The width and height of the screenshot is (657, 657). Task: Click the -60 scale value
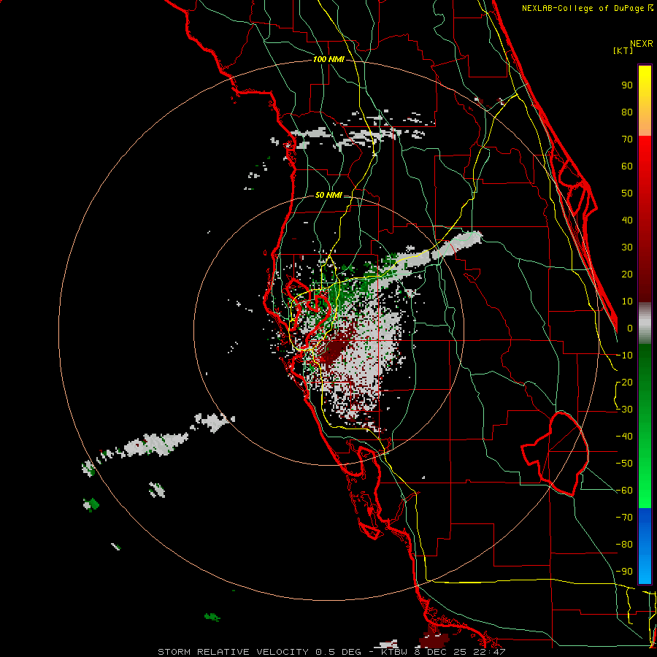coord(624,491)
